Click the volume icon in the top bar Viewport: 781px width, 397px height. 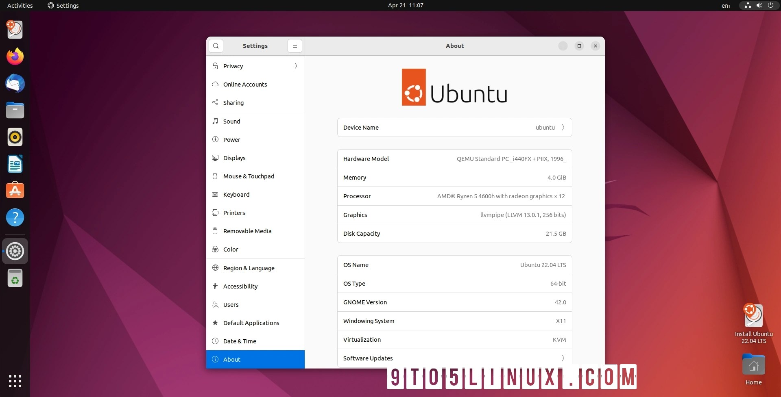(x=759, y=5)
